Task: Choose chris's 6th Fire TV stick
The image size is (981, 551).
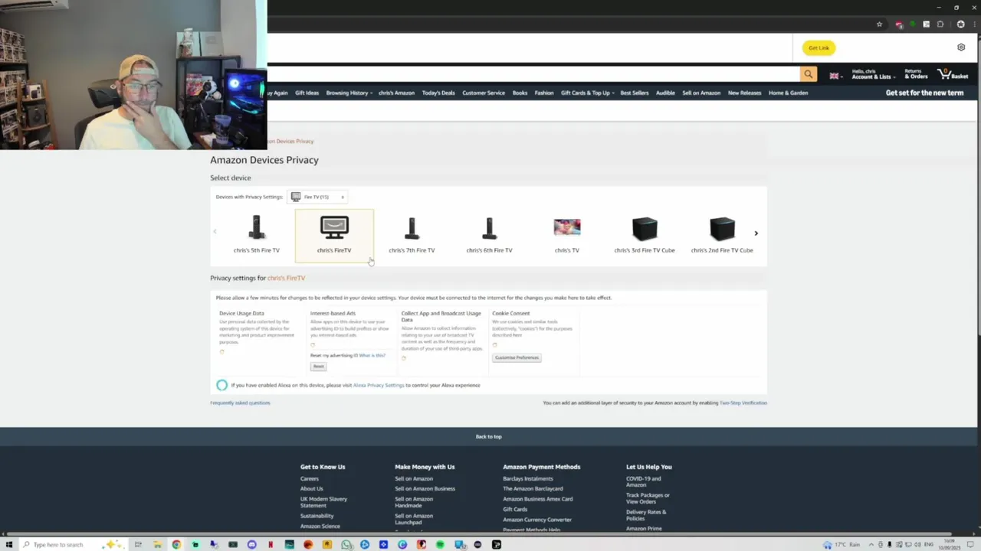Action: coord(489,234)
